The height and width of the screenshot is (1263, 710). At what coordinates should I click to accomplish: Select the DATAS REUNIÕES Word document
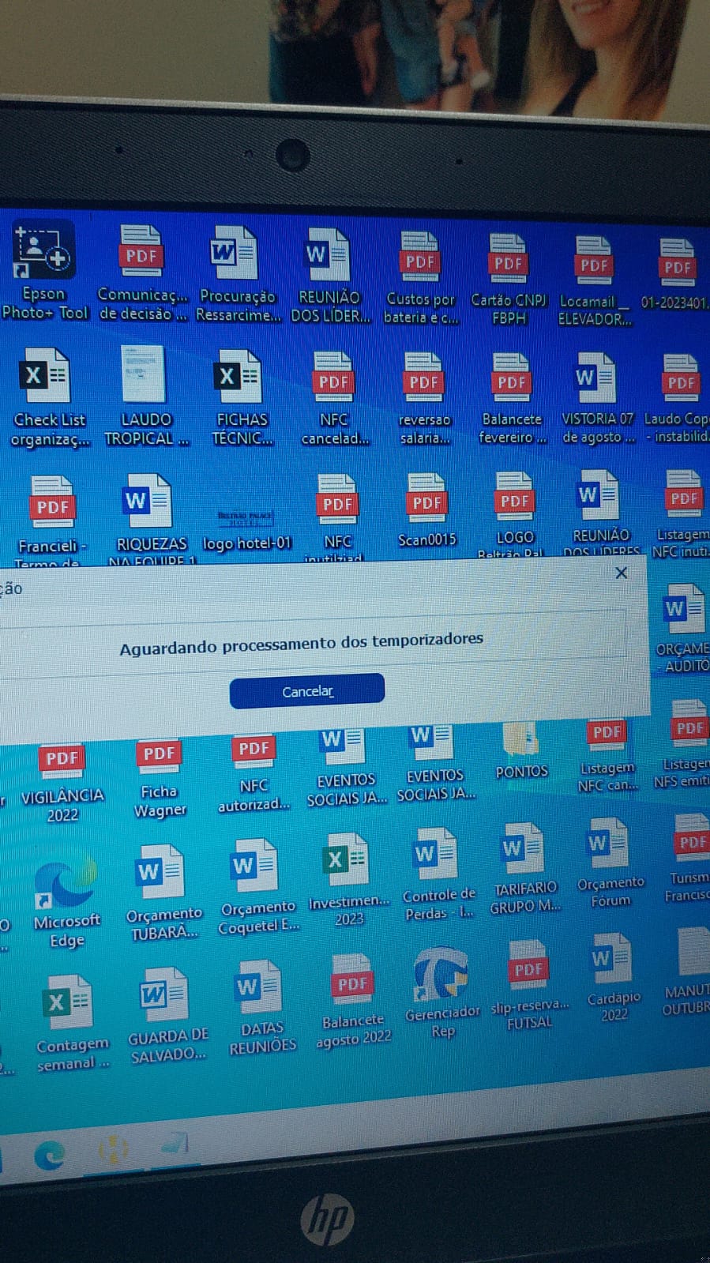click(260, 988)
